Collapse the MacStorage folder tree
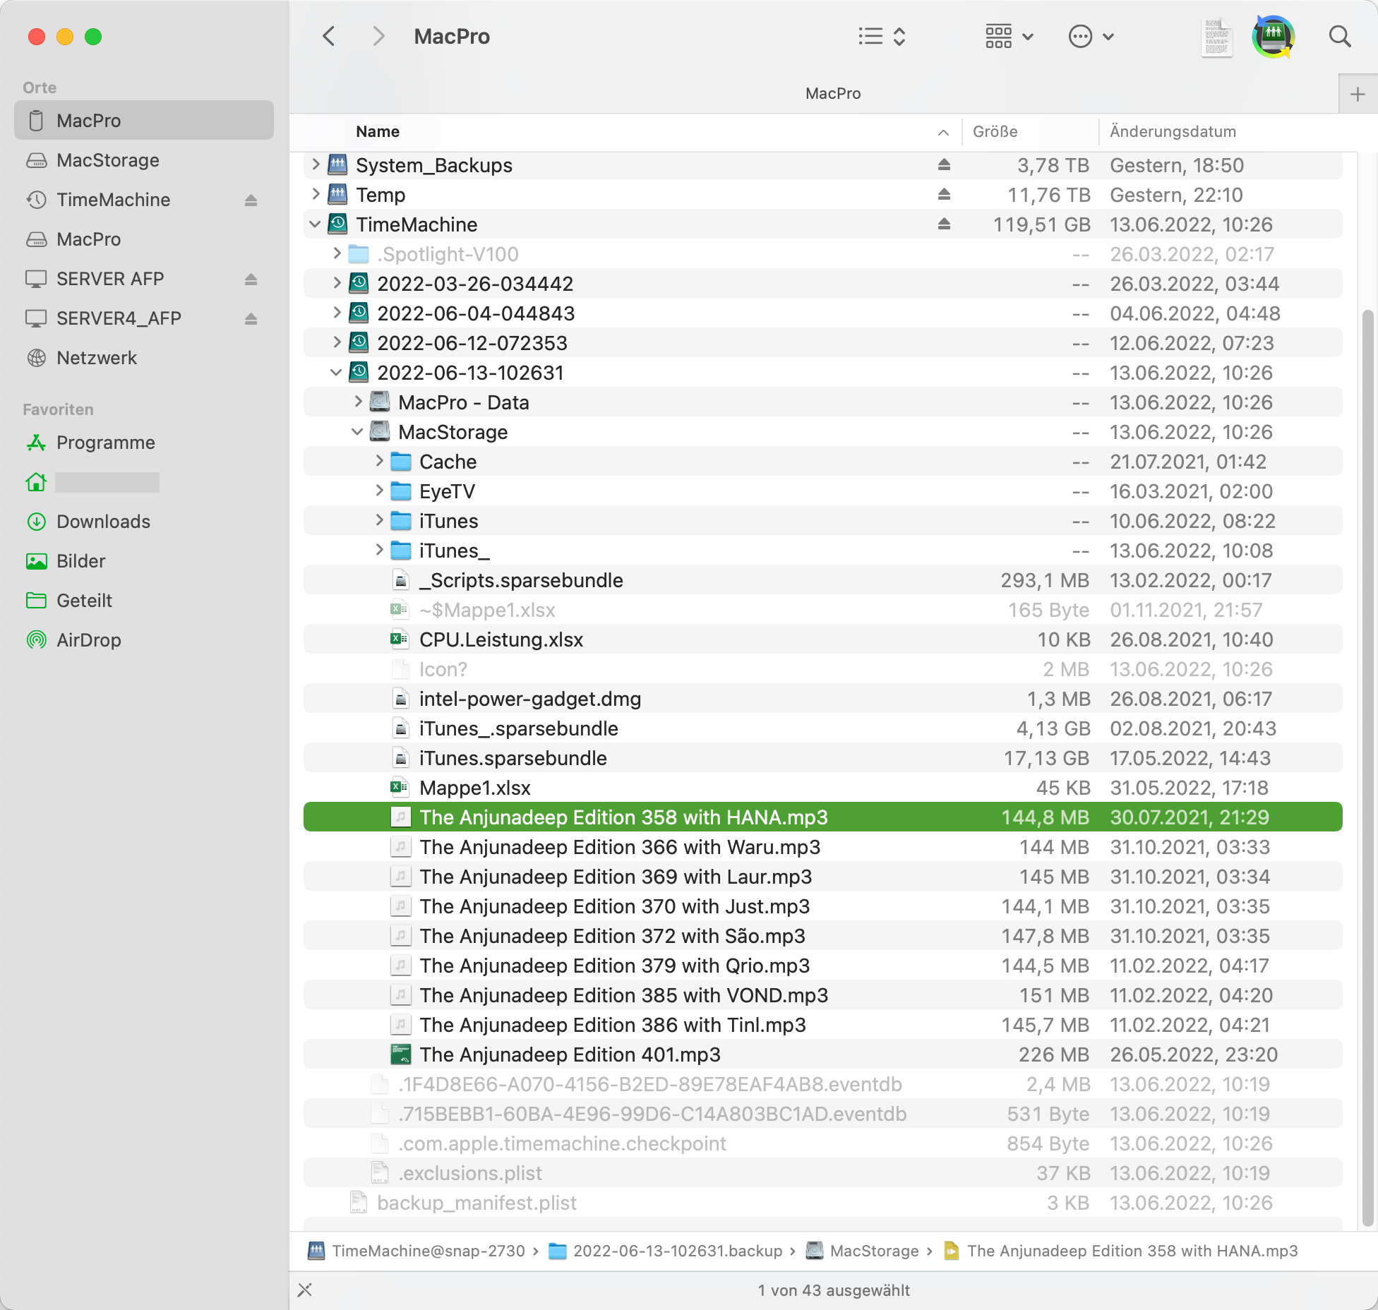Screen dimensions: 1378x1310 pyautogui.click(x=357, y=432)
